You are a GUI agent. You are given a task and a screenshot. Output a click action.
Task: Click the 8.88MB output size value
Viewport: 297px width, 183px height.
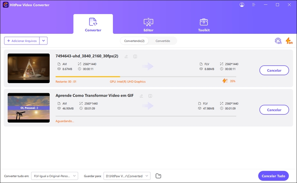(x=209, y=69)
